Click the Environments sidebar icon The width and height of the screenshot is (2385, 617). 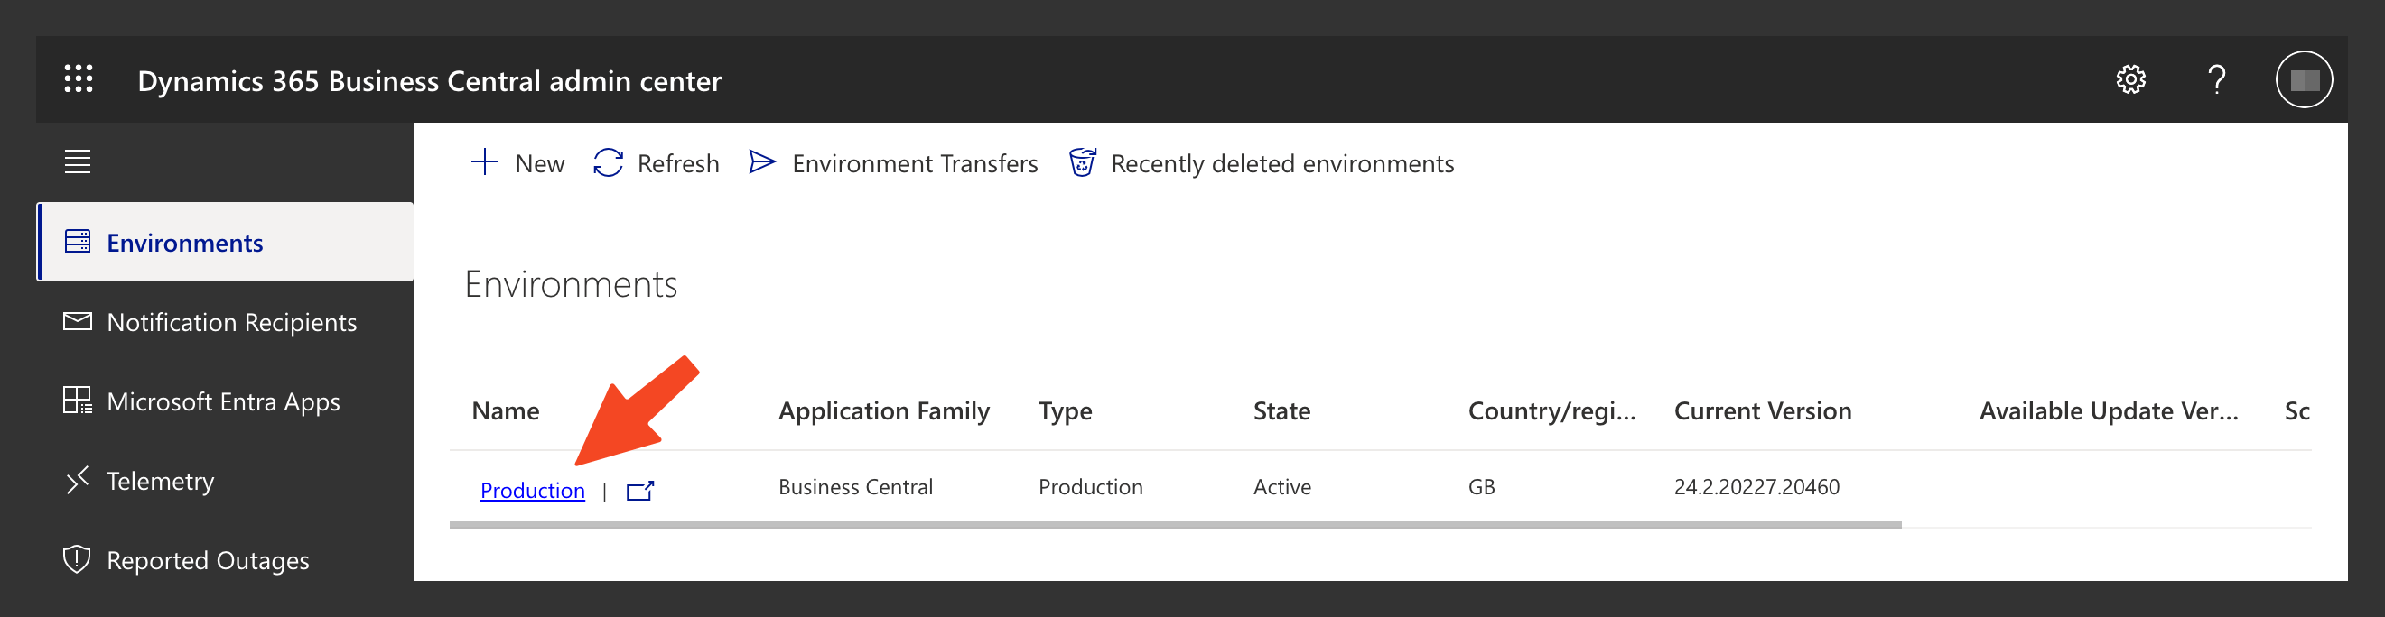pyautogui.click(x=78, y=242)
